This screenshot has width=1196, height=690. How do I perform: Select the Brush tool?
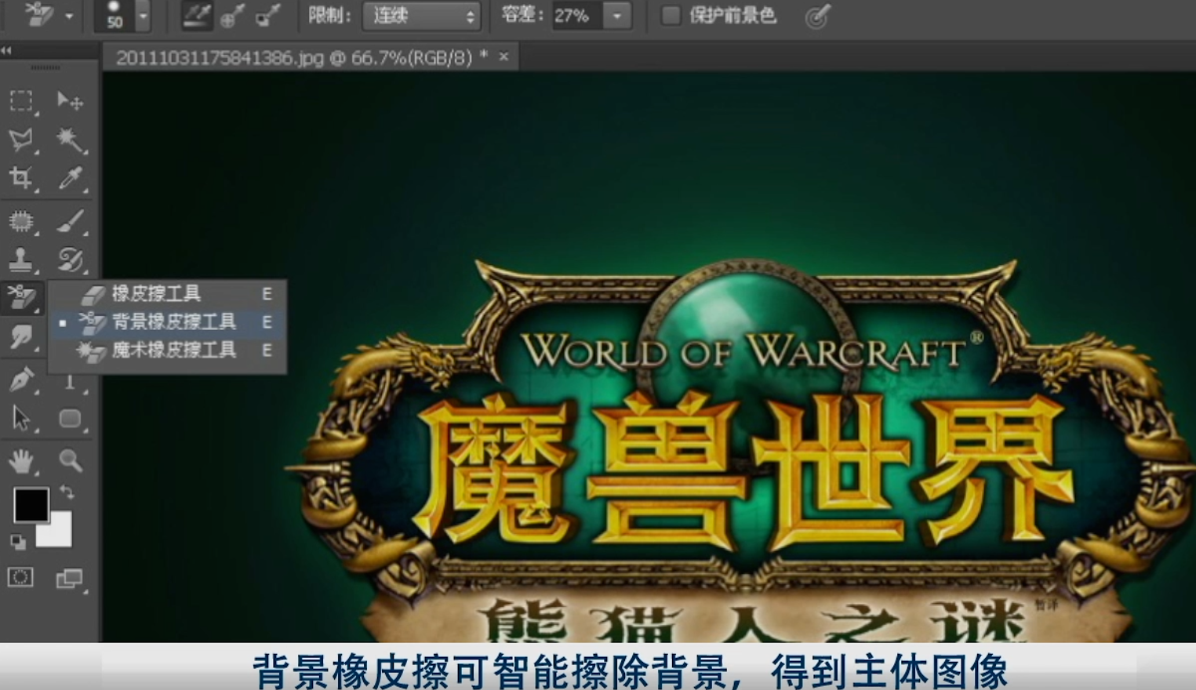70,221
